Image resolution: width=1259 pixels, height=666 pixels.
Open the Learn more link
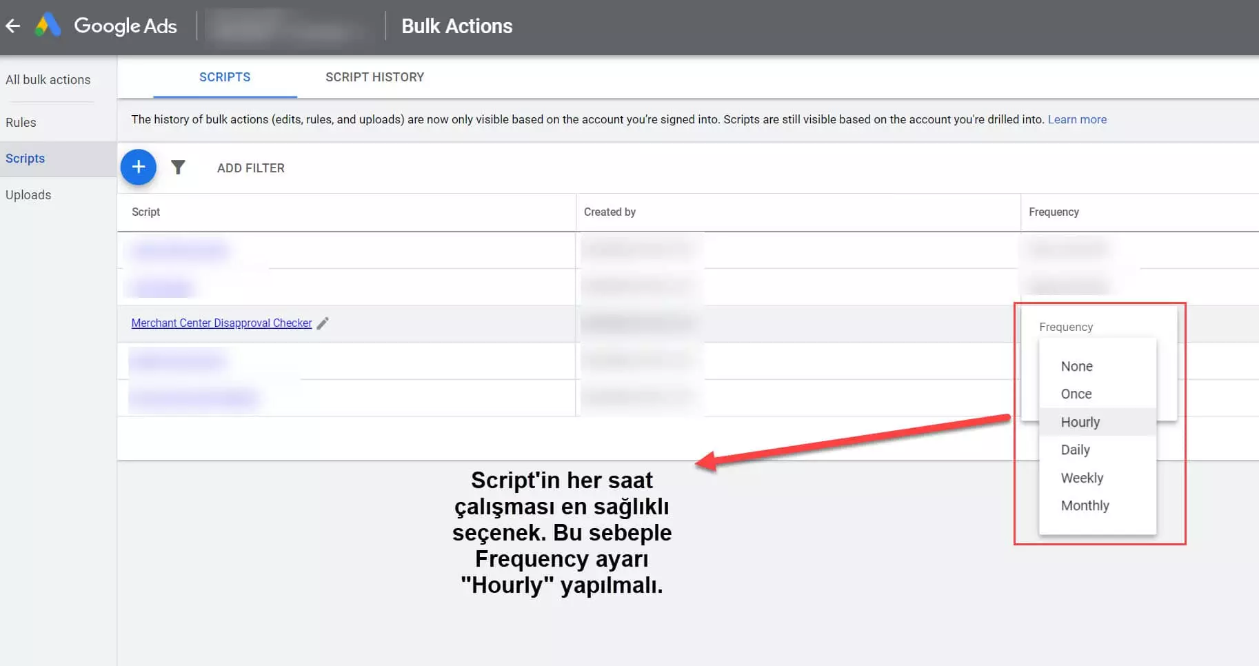(x=1077, y=119)
